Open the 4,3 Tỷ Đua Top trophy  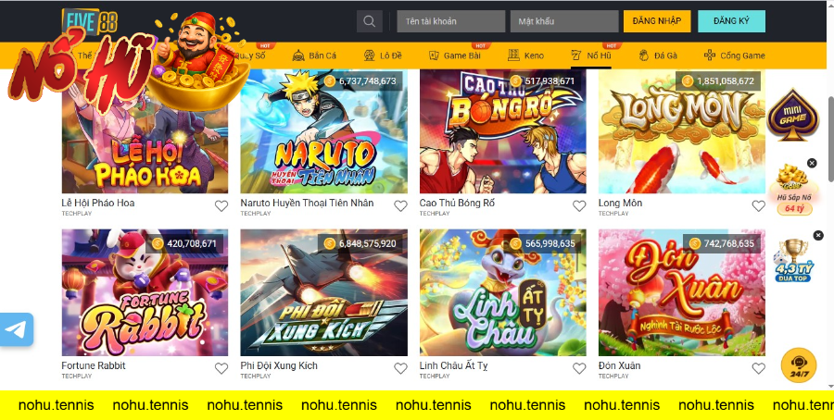tap(793, 261)
